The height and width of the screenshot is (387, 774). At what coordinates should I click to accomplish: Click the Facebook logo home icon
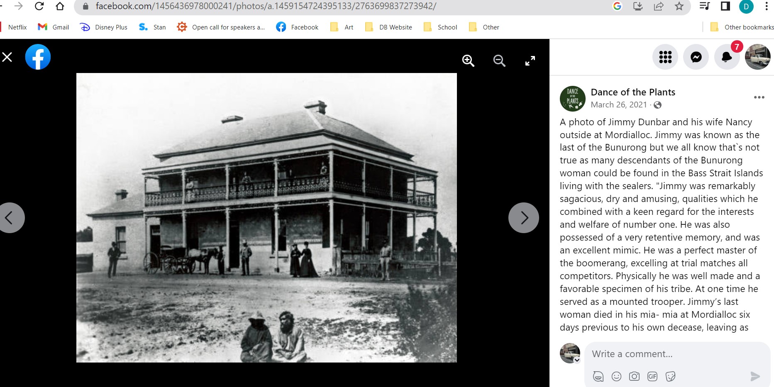pos(38,57)
